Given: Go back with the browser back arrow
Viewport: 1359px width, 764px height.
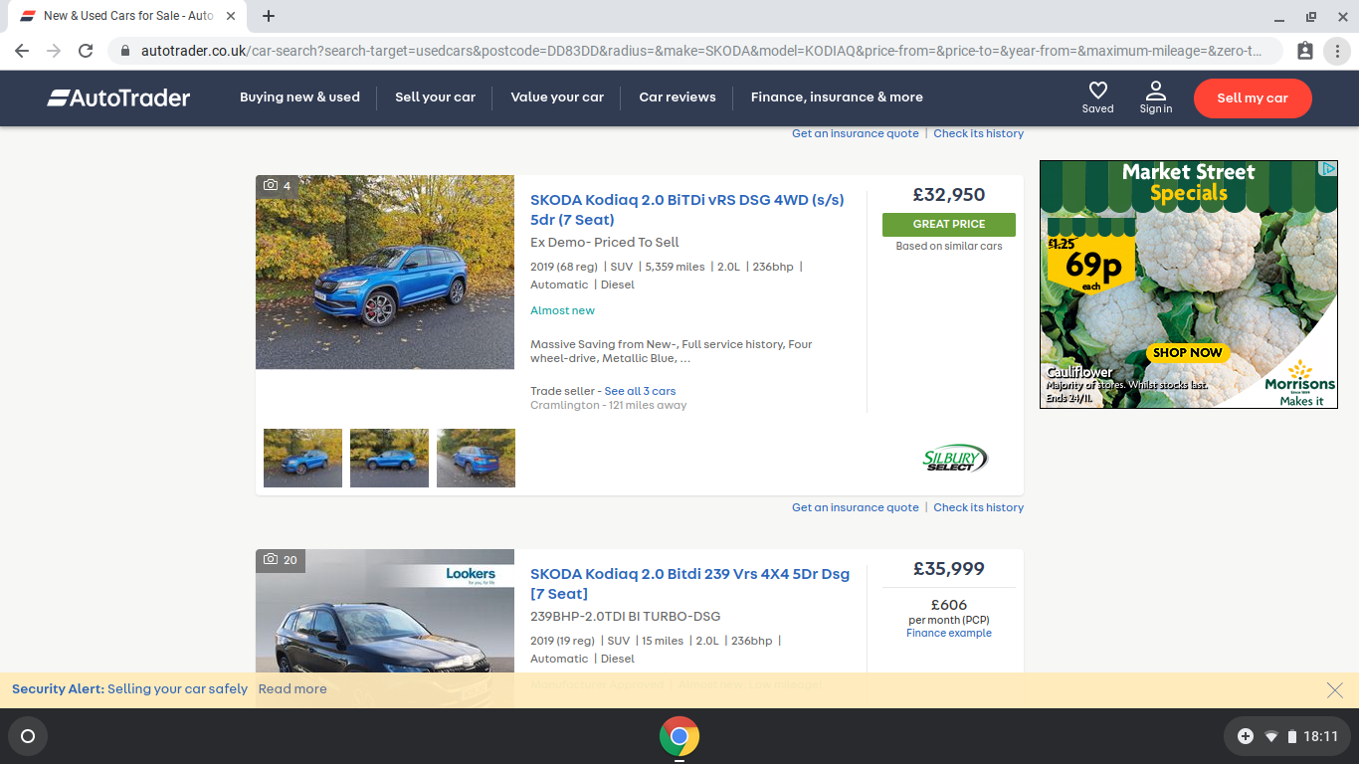Looking at the screenshot, I should click(x=22, y=51).
